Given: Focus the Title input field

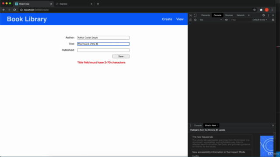Looking at the screenshot, I should point(103,44).
